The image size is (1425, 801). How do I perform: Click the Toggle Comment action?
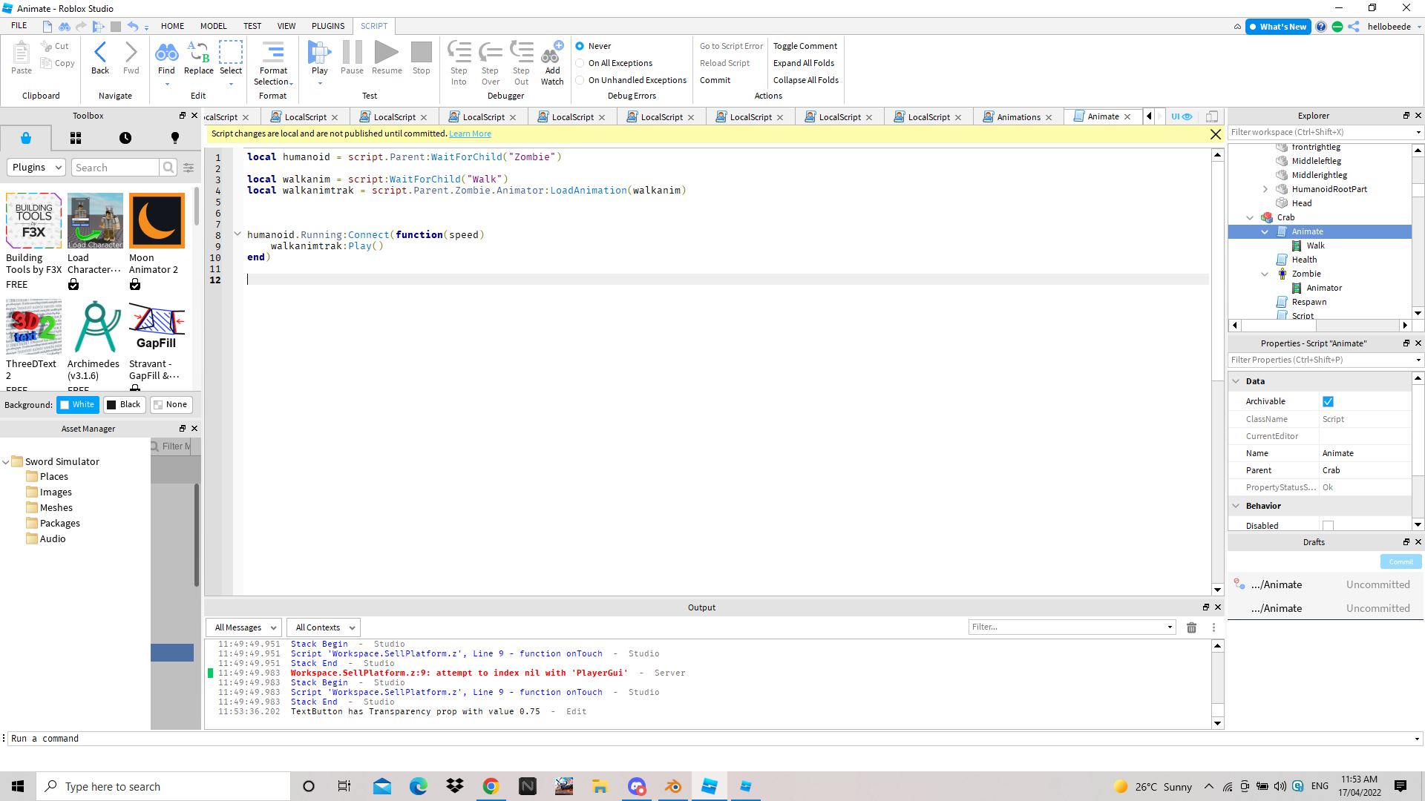805,46
